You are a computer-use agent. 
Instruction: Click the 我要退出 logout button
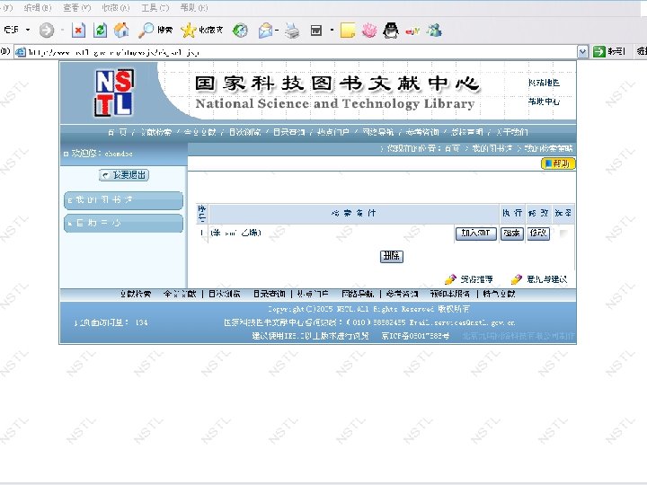[x=124, y=175]
